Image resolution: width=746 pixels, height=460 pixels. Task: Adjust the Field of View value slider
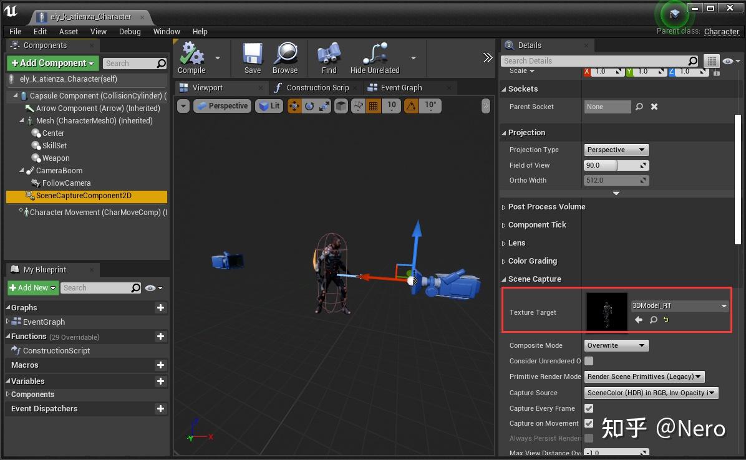coord(601,165)
